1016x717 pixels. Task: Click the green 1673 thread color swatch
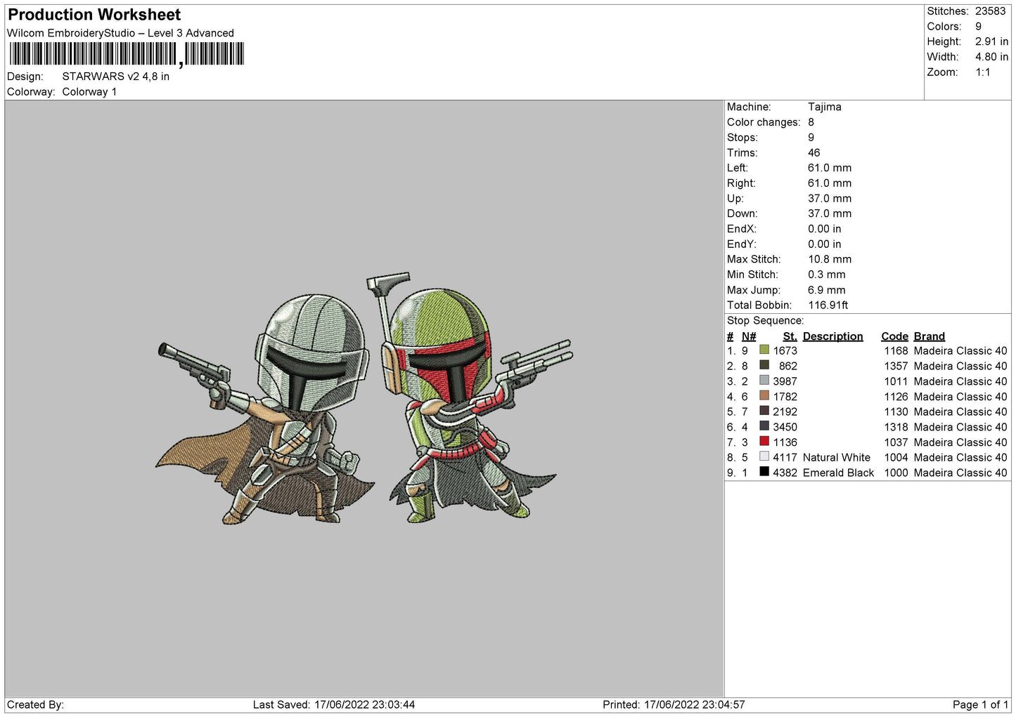pos(764,350)
